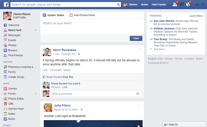Click the Notes app icon
Image resolution: width=207 pixels, height=127 pixels.
[5, 114]
